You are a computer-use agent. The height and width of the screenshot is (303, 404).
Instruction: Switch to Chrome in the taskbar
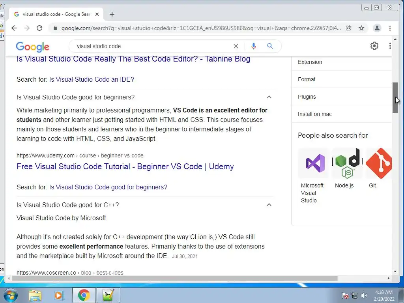pyautogui.click(x=84, y=295)
